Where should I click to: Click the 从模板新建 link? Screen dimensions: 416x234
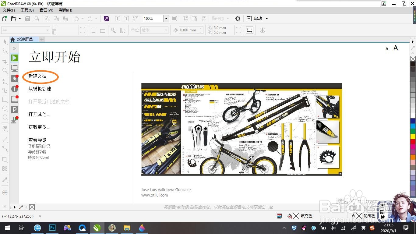[40, 89]
